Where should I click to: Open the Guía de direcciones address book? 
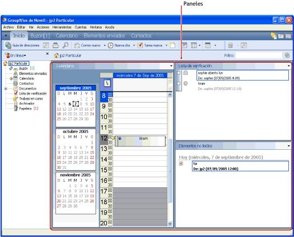point(22,45)
